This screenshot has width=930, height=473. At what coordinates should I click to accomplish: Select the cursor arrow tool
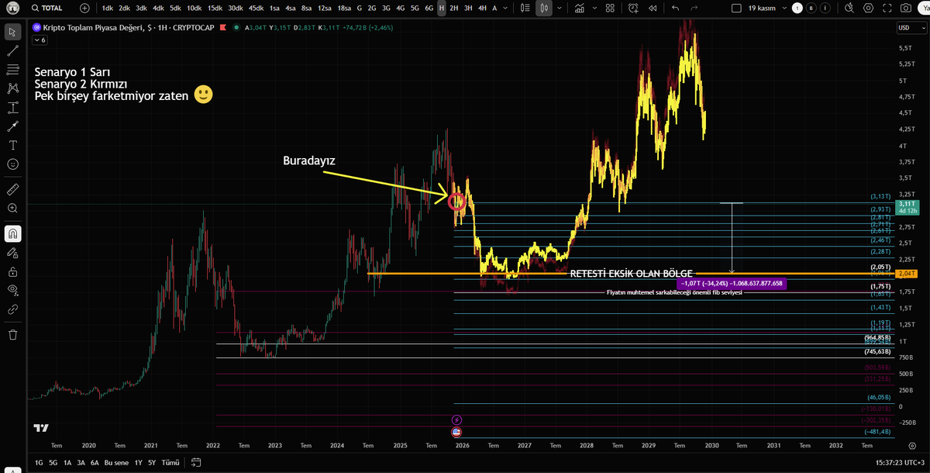(12, 32)
